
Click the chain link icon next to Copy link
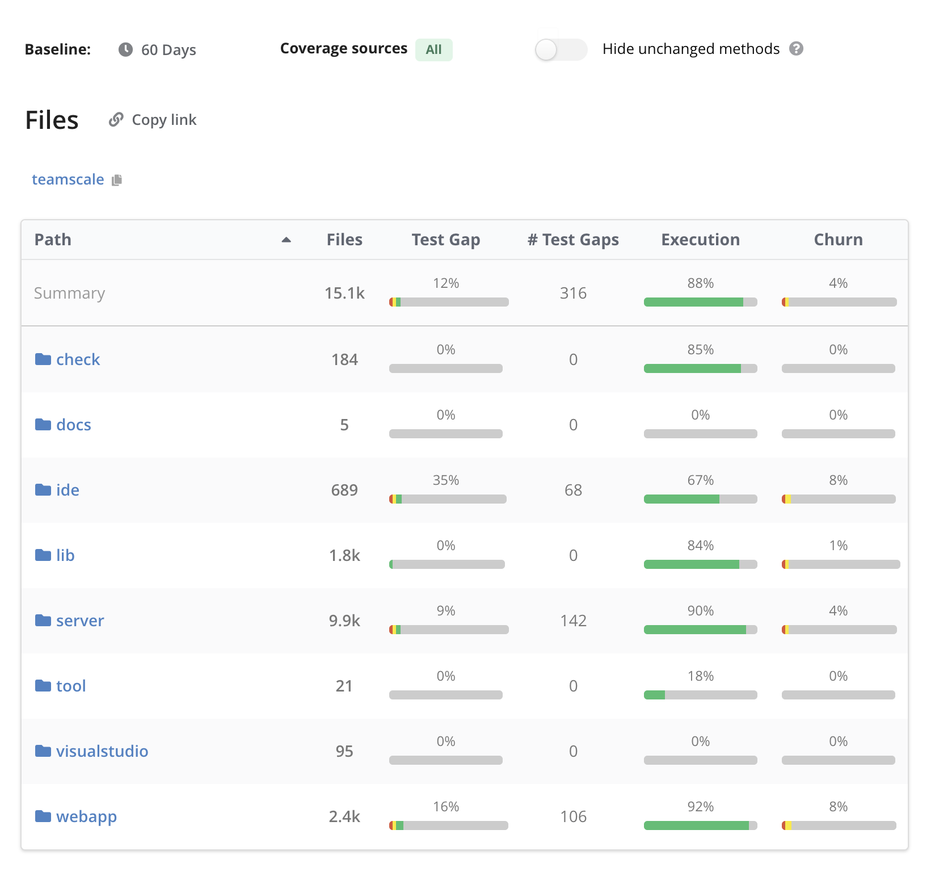(x=116, y=119)
